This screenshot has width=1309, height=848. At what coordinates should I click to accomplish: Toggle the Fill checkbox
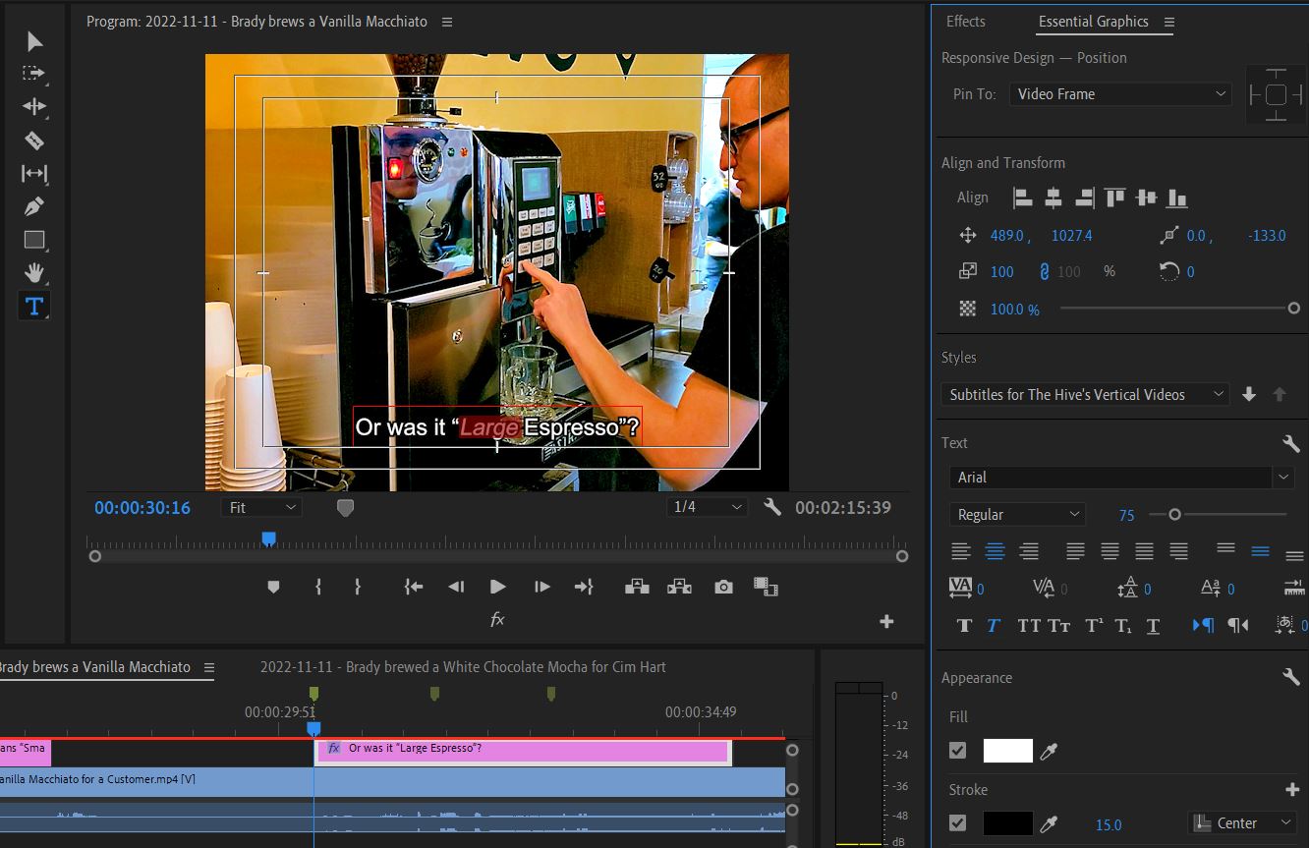tap(958, 751)
